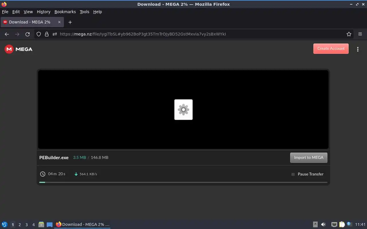Pause the file transfer
Image resolution: width=367 pixels, height=229 pixels.
click(x=307, y=174)
